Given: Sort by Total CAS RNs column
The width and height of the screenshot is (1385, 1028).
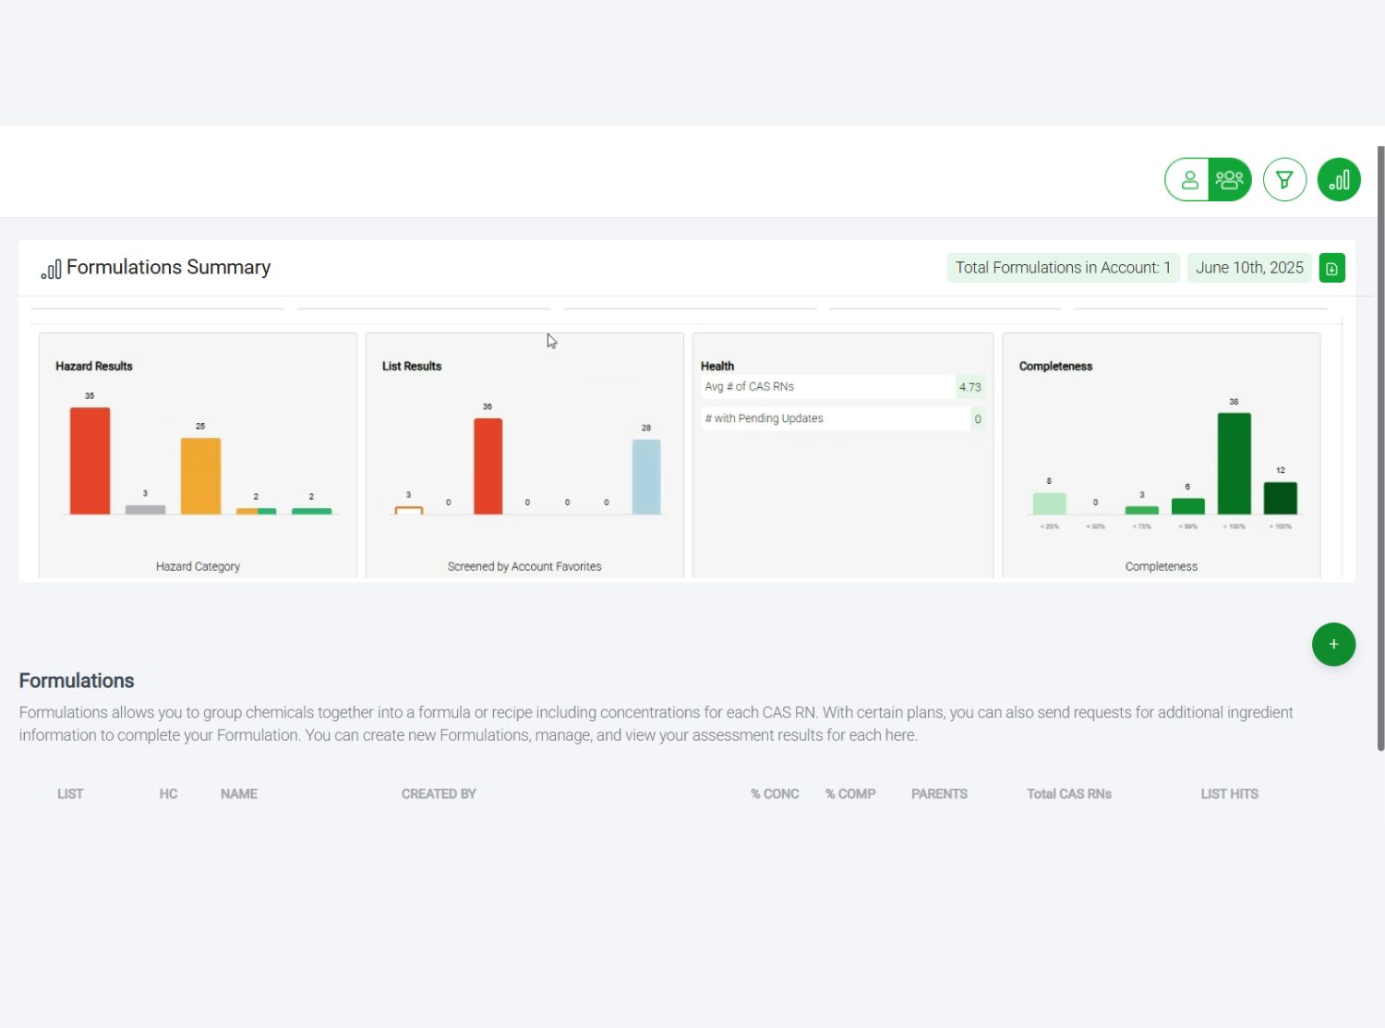Looking at the screenshot, I should click(x=1068, y=793).
